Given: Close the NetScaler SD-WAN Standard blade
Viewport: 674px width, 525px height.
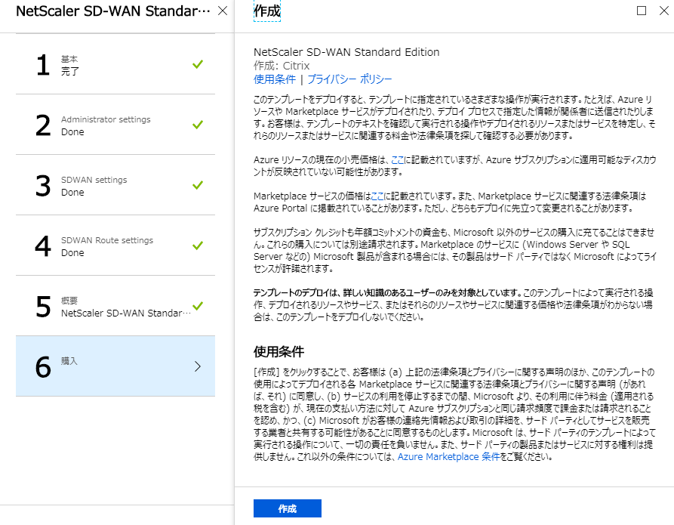Looking at the screenshot, I should click(x=223, y=11).
